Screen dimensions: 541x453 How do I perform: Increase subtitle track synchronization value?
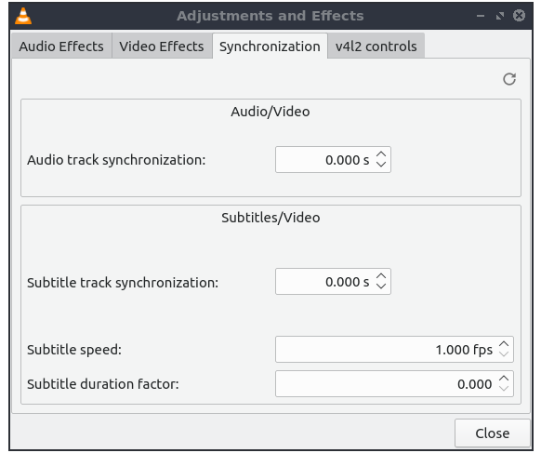point(381,276)
